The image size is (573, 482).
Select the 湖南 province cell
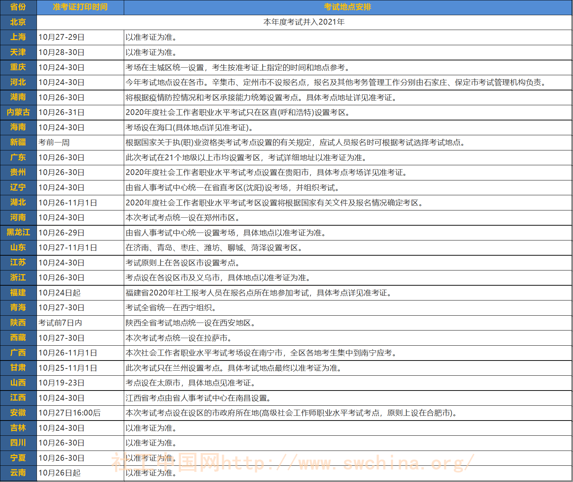tap(18, 97)
